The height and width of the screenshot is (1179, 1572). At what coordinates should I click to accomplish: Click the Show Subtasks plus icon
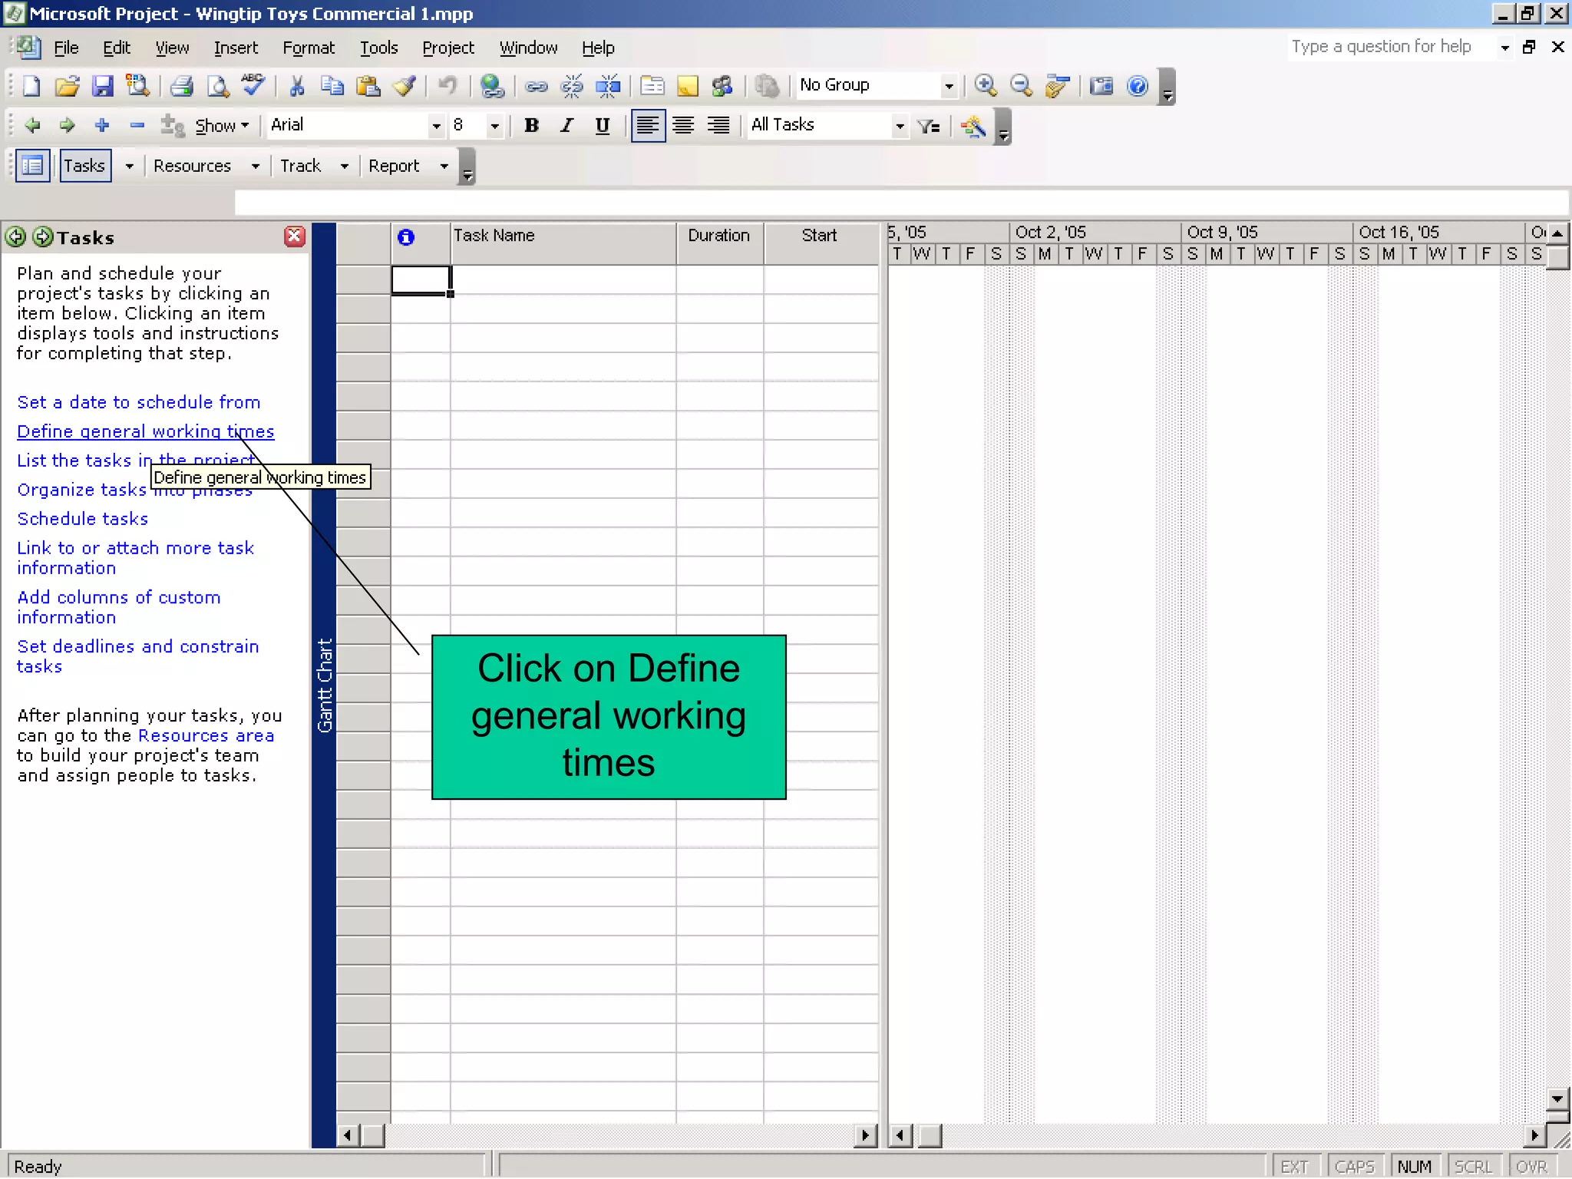(x=102, y=125)
